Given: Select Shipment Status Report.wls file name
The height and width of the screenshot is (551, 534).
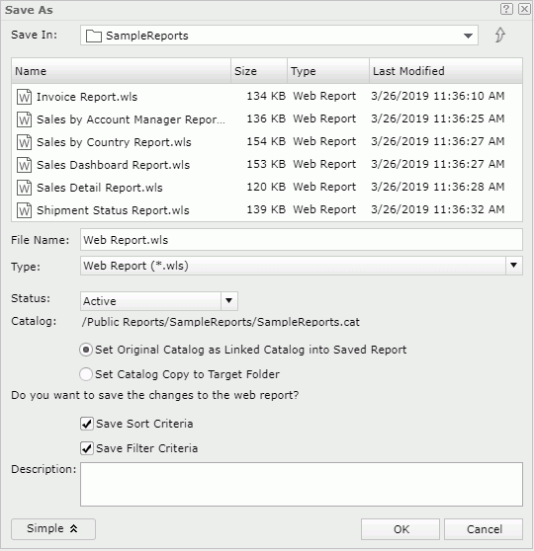Looking at the screenshot, I should (113, 210).
